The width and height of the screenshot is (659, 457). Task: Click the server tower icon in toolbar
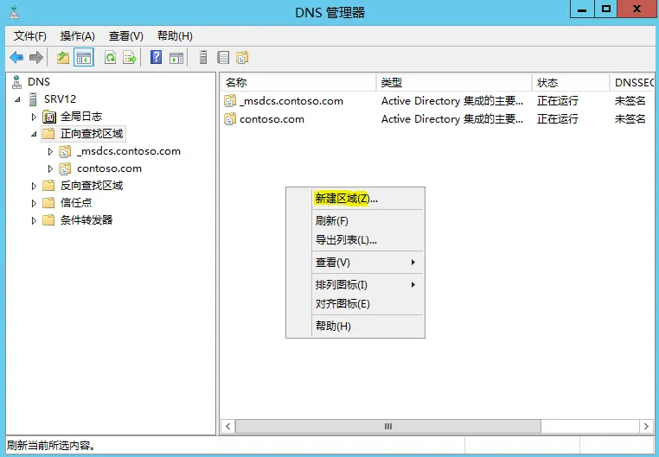click(x=203, y=58)
